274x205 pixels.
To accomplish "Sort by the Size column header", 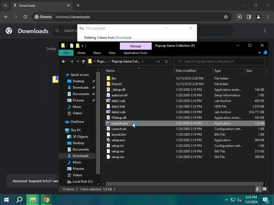I will 249,70.
